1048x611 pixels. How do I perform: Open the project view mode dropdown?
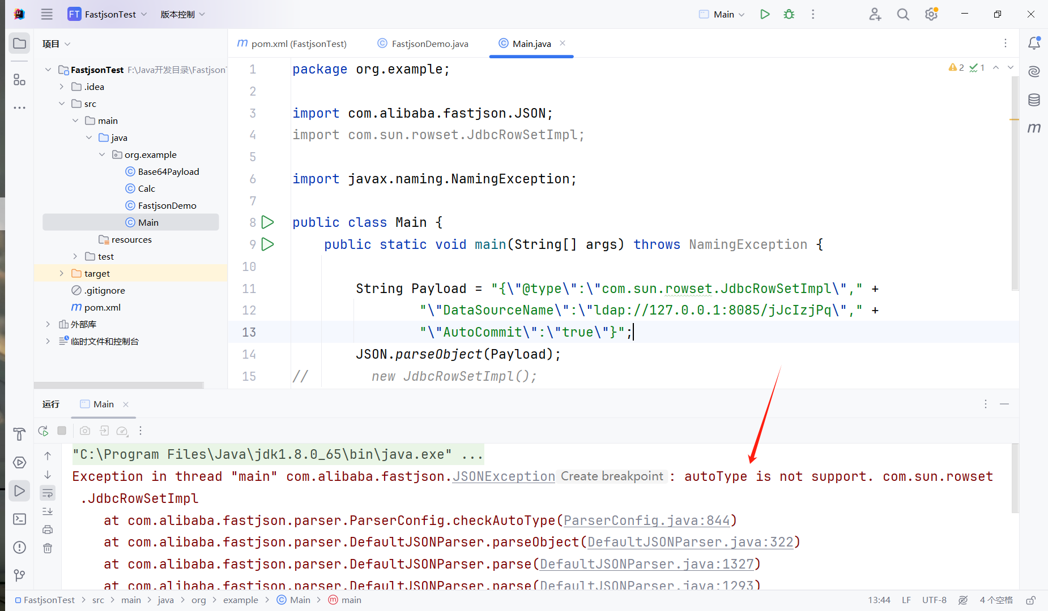click(x=56, y=44)
